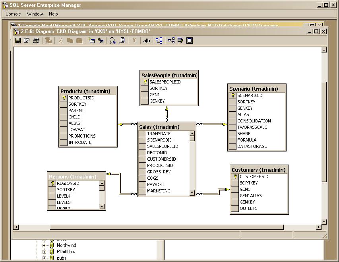
Task: Click the SQL Server Enterprise Manager title icon
Action: pyautogui.click(x=6, y=5)
